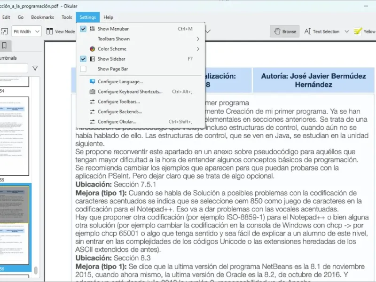The width and height of the screenshot is (376, 282).
Task: Expand the Toolbars Shown submenu arrow
Action: pos(198,39)
